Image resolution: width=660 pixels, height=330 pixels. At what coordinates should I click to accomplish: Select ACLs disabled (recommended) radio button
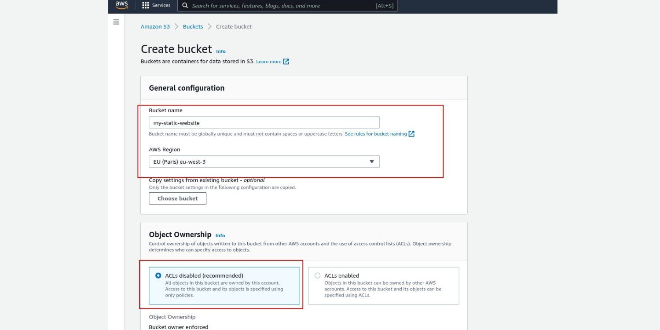click(x=158, y=275)
